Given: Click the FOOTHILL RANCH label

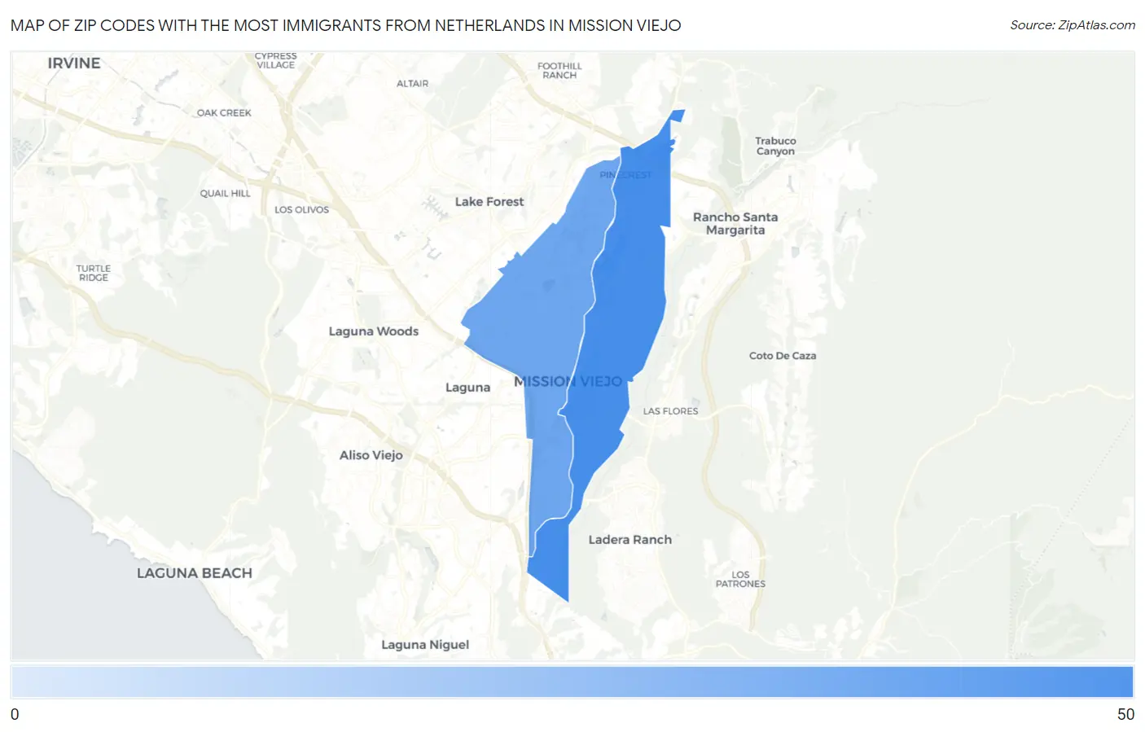Looking at the screenshot, I should coord(559,70).
